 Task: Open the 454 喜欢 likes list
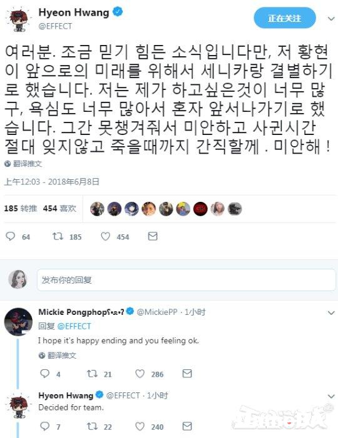pyautogui.click(x=59, y=209)
